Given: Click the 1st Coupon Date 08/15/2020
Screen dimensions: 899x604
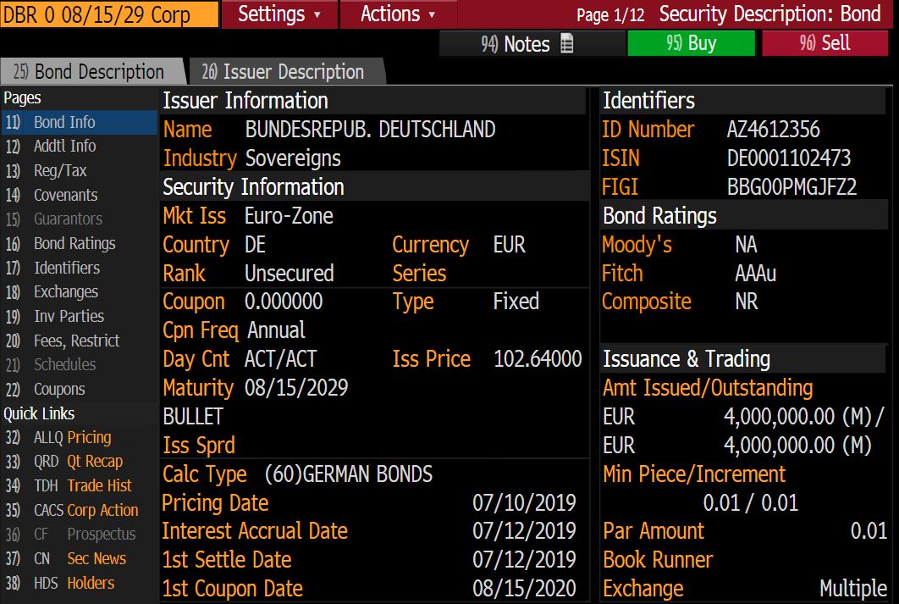Looking at the screenshot, I should coord(524,589).
